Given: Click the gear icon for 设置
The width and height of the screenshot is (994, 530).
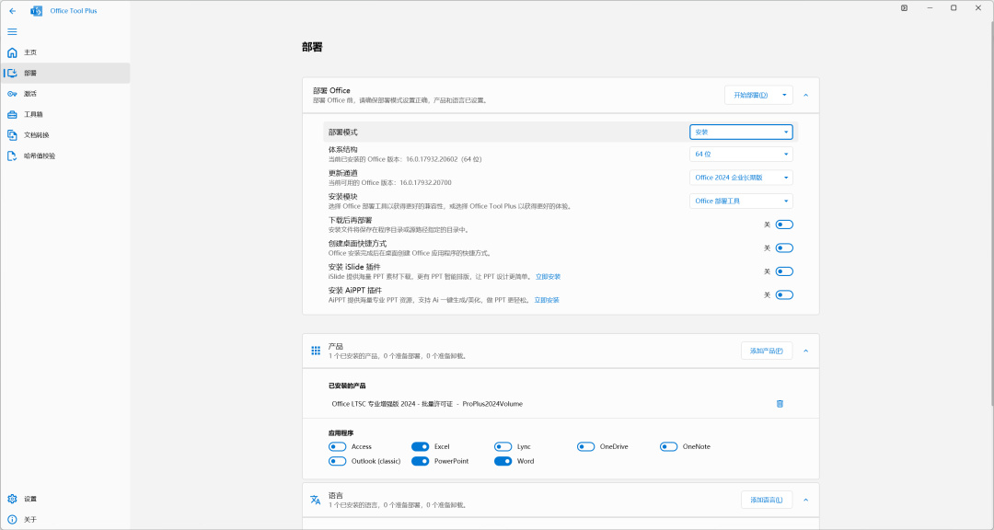Looking at the screenshot, I should pos(12,499).
